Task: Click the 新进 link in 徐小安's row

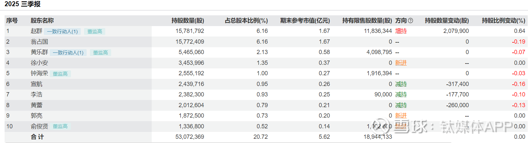Action: 401,63
